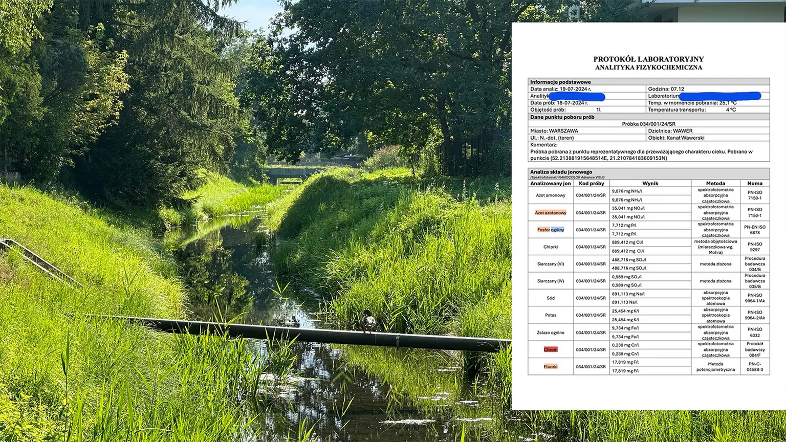The height and width of the screenshot is (442, 786).
Task: Click the 'Analizowany jon' column header
Action: tap(551, 183)
